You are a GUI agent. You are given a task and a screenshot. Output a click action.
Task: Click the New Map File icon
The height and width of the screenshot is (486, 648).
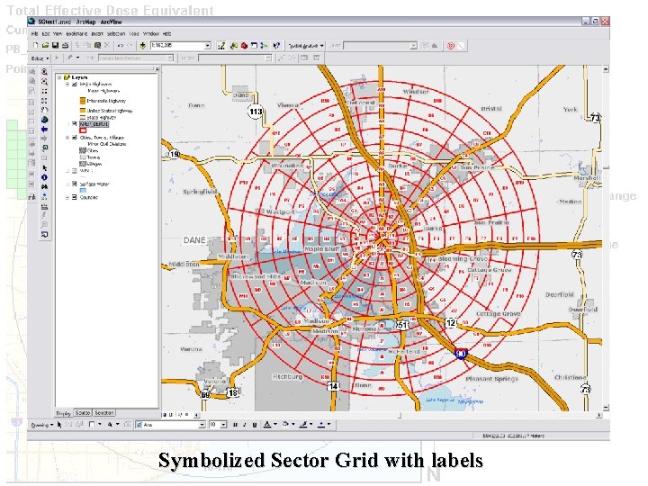coord(35,46)
